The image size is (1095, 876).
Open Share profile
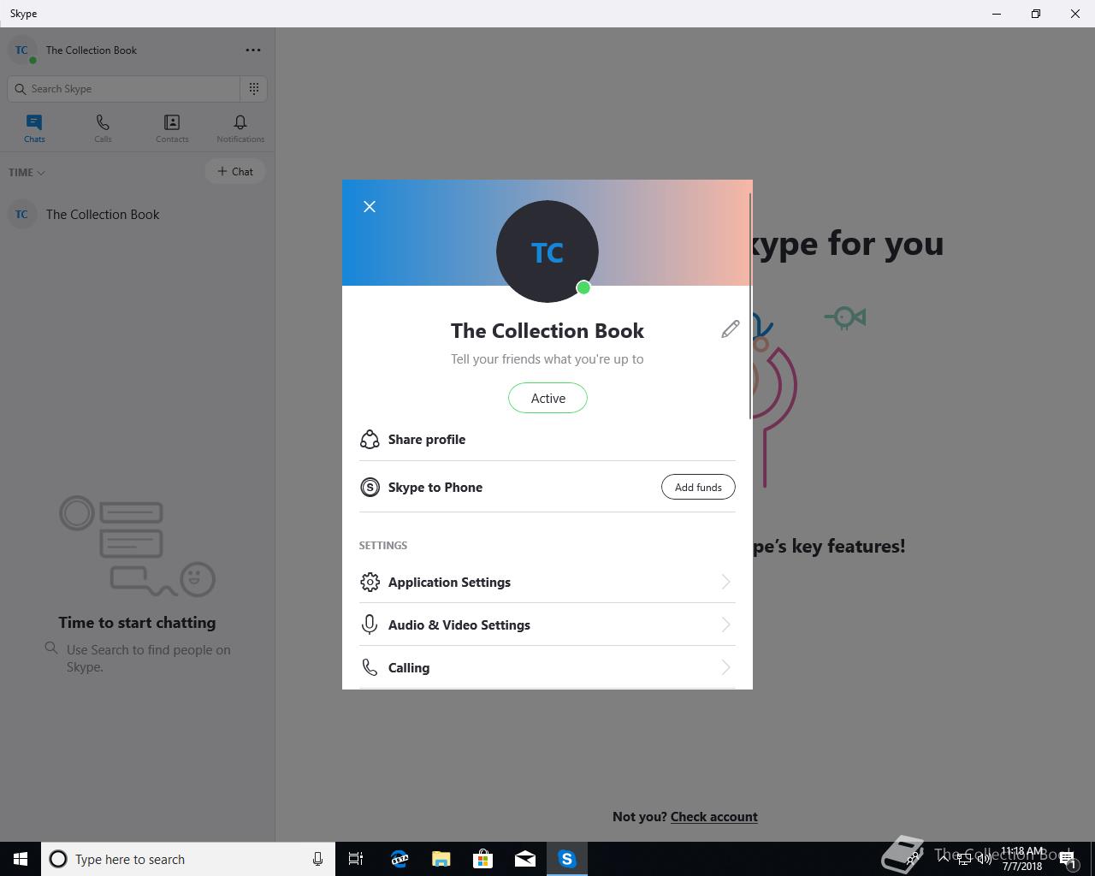(x=547, y=439)
